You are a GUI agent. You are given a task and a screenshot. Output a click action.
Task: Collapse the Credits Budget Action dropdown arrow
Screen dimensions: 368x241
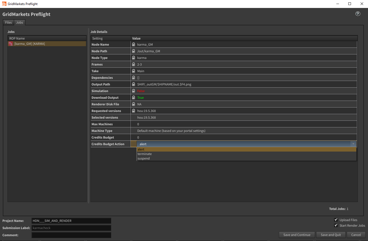click(x=353, y=144)
